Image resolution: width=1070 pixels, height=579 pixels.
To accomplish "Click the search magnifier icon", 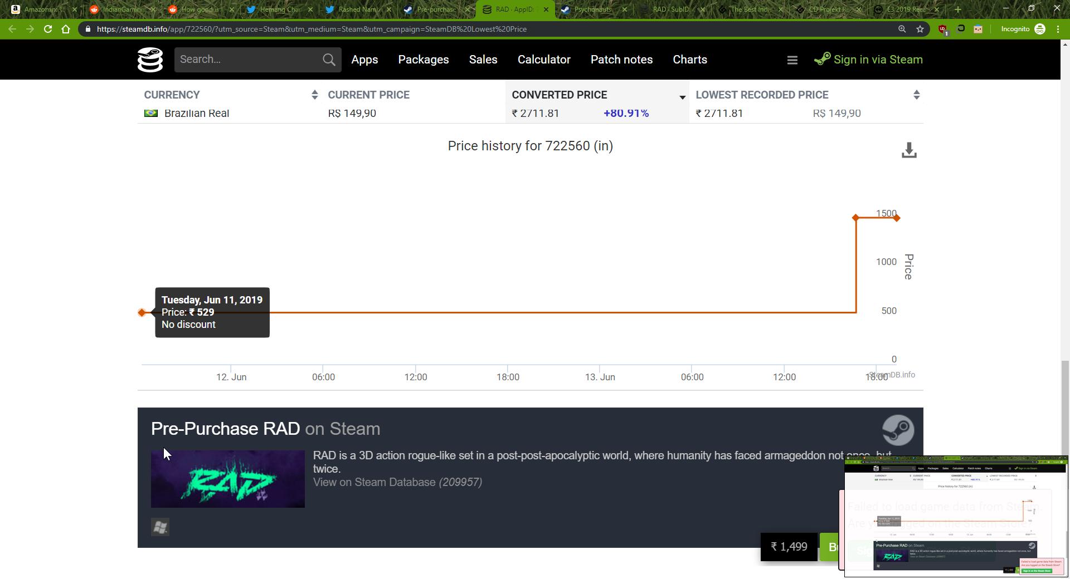I will click(329, 60).
